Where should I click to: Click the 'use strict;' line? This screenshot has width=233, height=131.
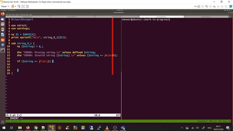[19, 25]
